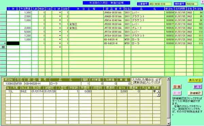Screen dimensions: 204x126
Task: Open the 更新 dropdown in blank subform row
Action: (x=158, y=95)
